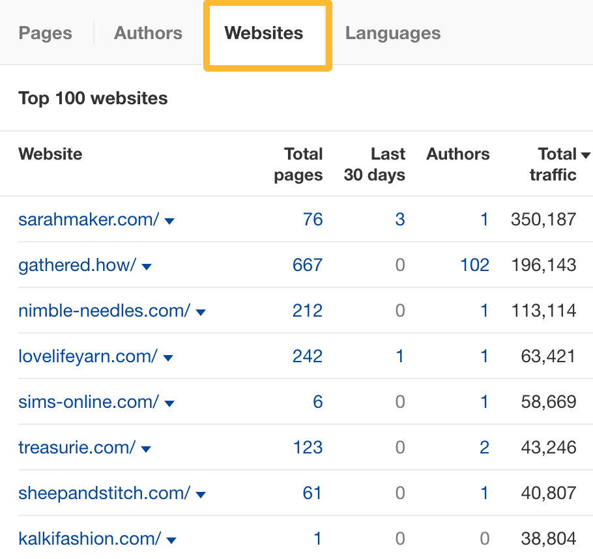The image size is (593, 559).
Task: View sarahmaker.com's 3 pages from last 30 days
Action: (400, 220)
